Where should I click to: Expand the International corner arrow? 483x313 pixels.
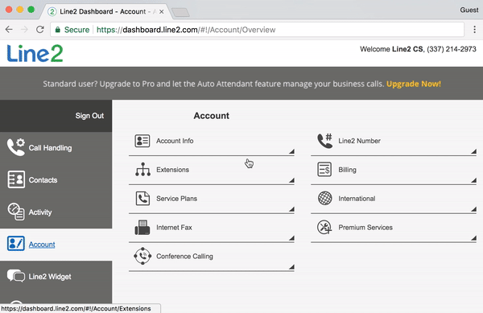474,209
